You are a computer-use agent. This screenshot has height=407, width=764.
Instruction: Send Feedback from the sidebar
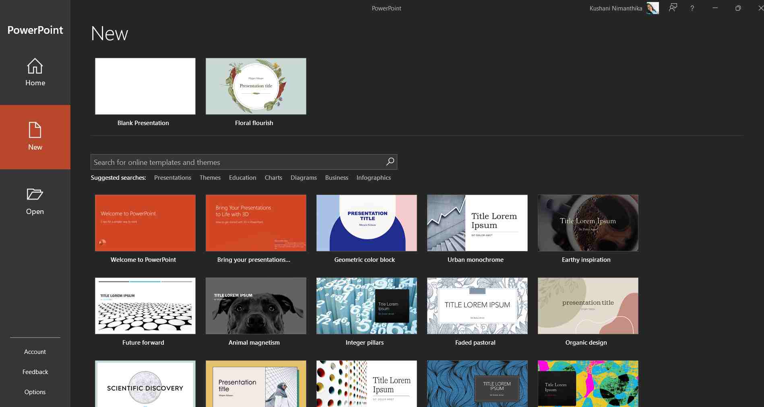click(x=35, y=372)
